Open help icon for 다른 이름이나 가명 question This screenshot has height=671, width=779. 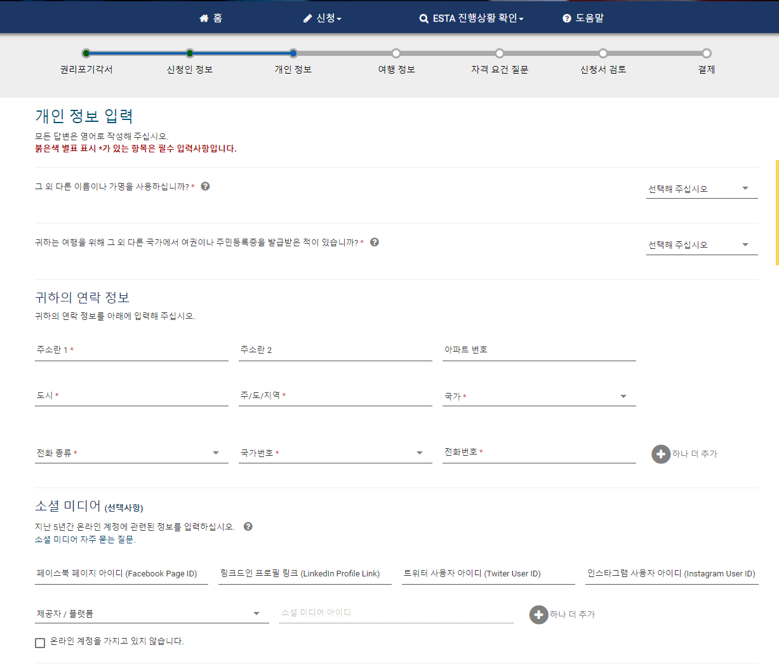click(x=205, y=187)
